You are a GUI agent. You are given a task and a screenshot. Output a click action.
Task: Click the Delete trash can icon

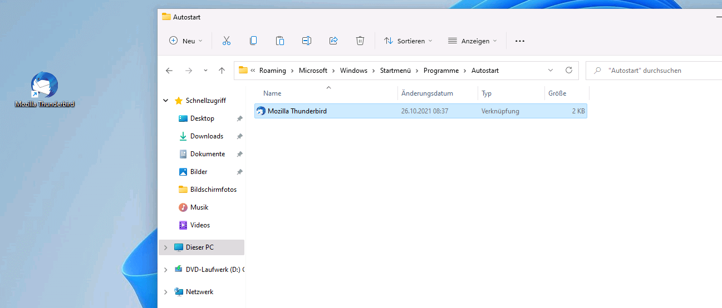pyautogui.click(x=360, y=41)
